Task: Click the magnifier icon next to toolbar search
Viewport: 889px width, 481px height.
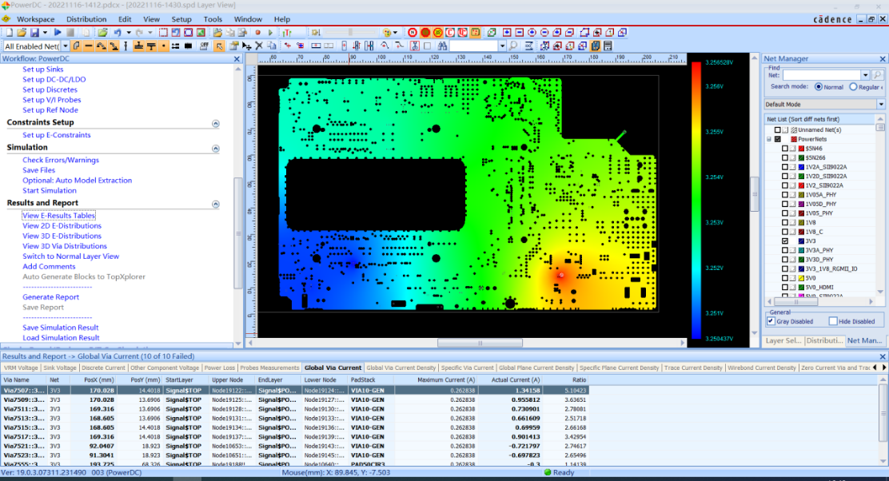Action: pos(513,46)
